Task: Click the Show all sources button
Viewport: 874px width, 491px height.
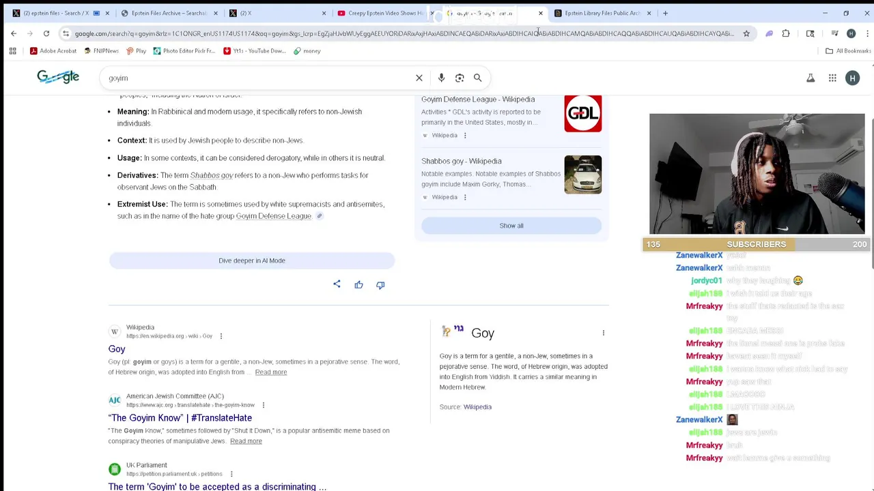Action: point(511,226)
